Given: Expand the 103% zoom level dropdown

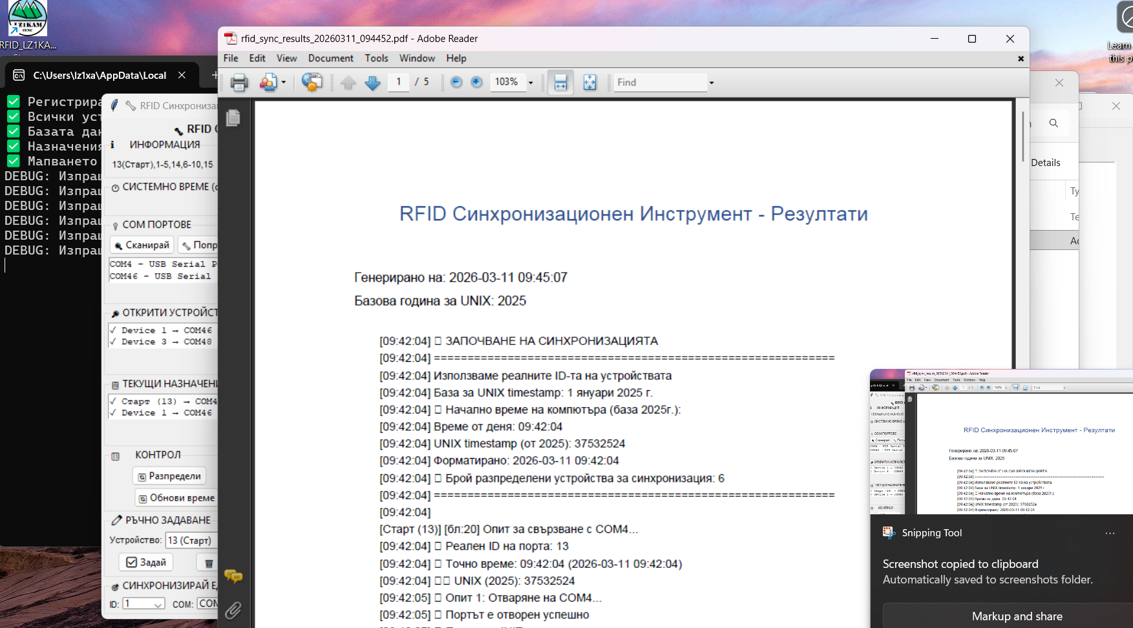Looking at the screenshot, I should coord(531,83).
